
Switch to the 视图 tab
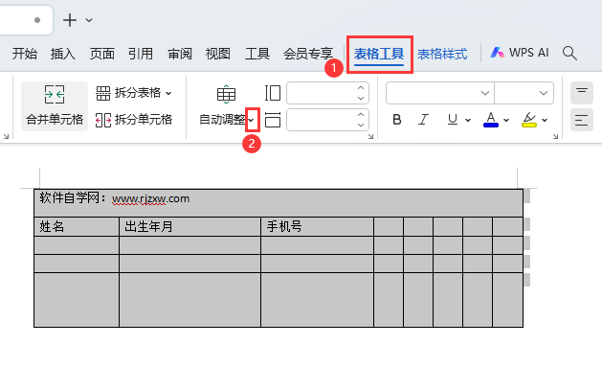tap(218, 54)
